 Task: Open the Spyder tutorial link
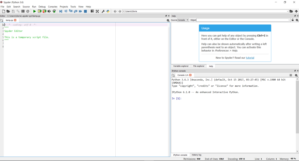[250, 58]
